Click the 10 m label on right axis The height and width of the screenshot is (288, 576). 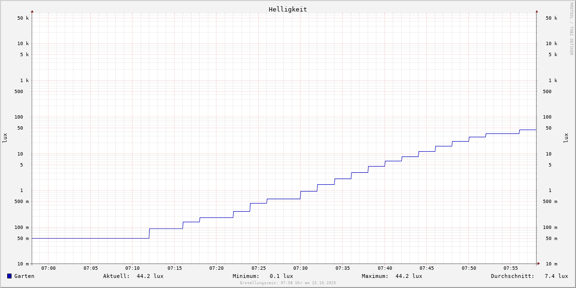tap(552, 264)
